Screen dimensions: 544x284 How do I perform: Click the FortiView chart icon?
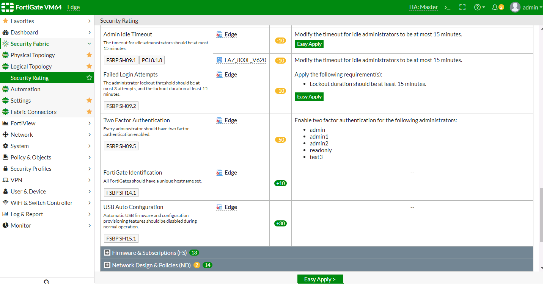point(5,123)
